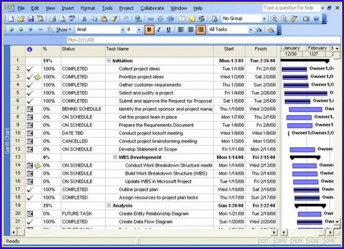Select the Format Painter brush
The image size is (344, 249).
tap(114, 19)
